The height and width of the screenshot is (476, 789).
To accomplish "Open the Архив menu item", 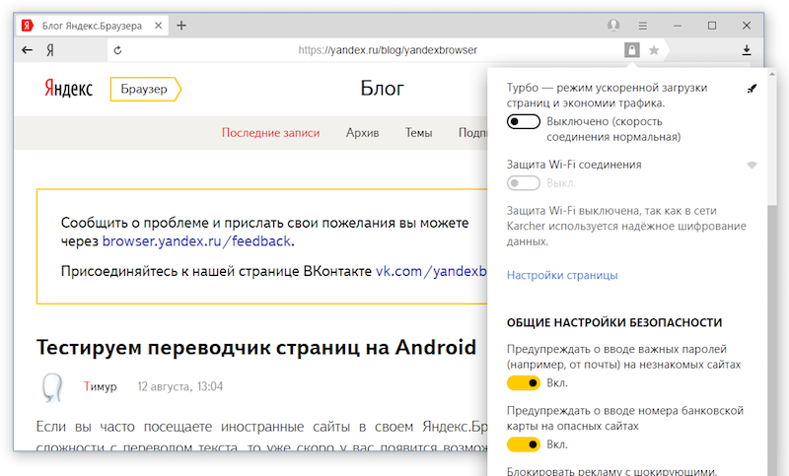I will click(362, 133).
